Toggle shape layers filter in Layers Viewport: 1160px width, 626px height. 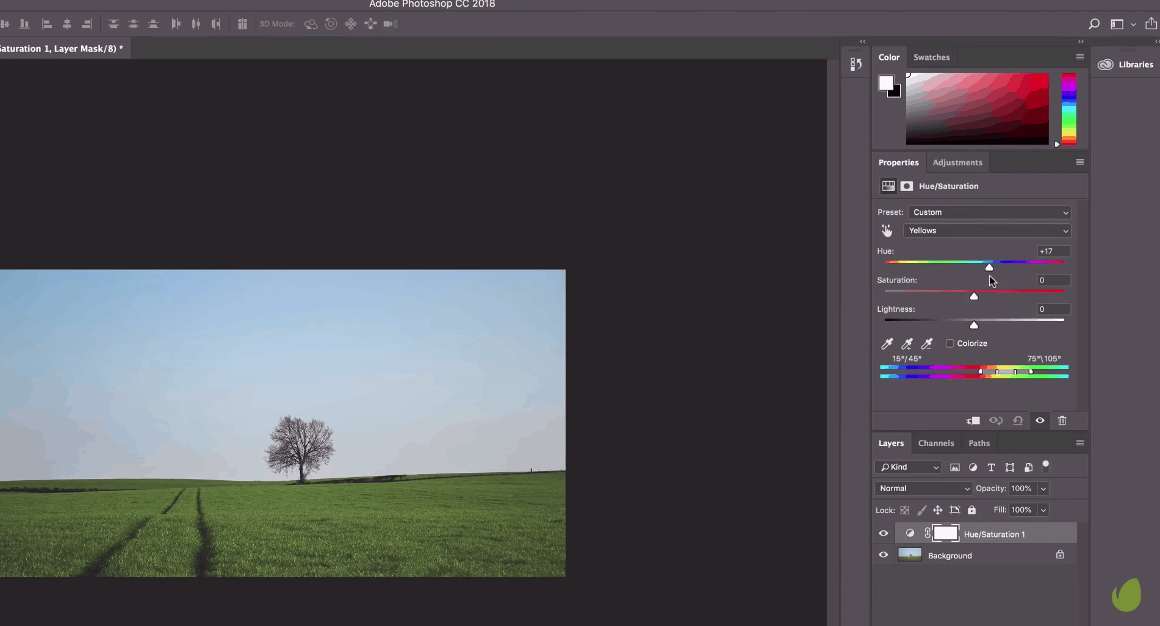point(1010,467)
